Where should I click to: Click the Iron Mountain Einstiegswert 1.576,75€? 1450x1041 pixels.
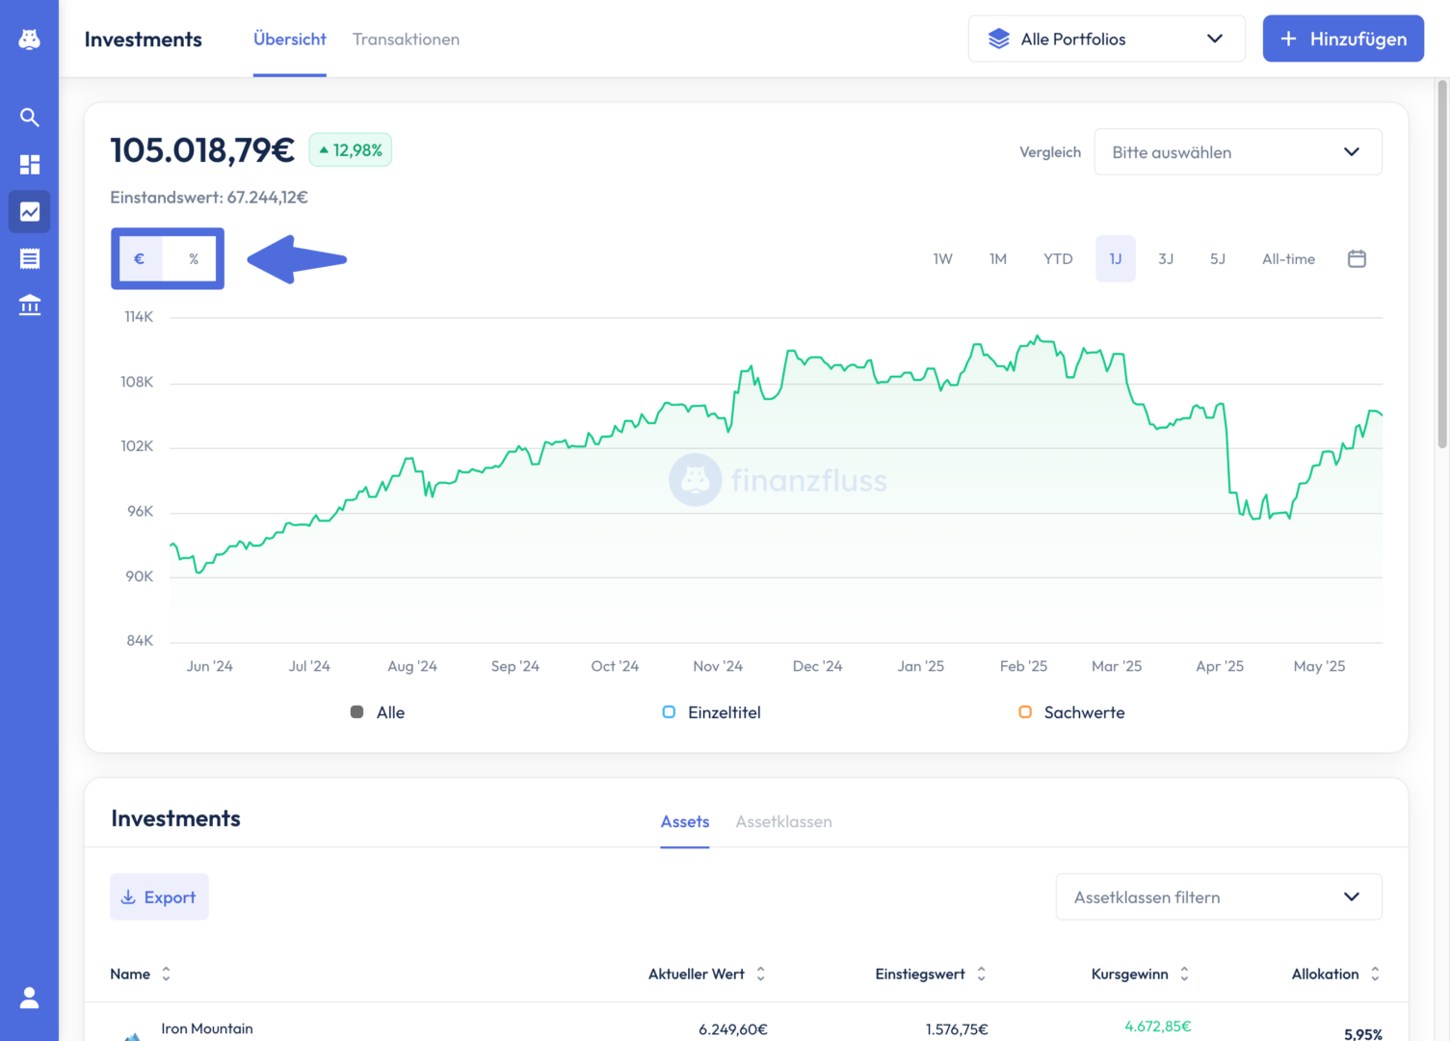(957, 1029)
